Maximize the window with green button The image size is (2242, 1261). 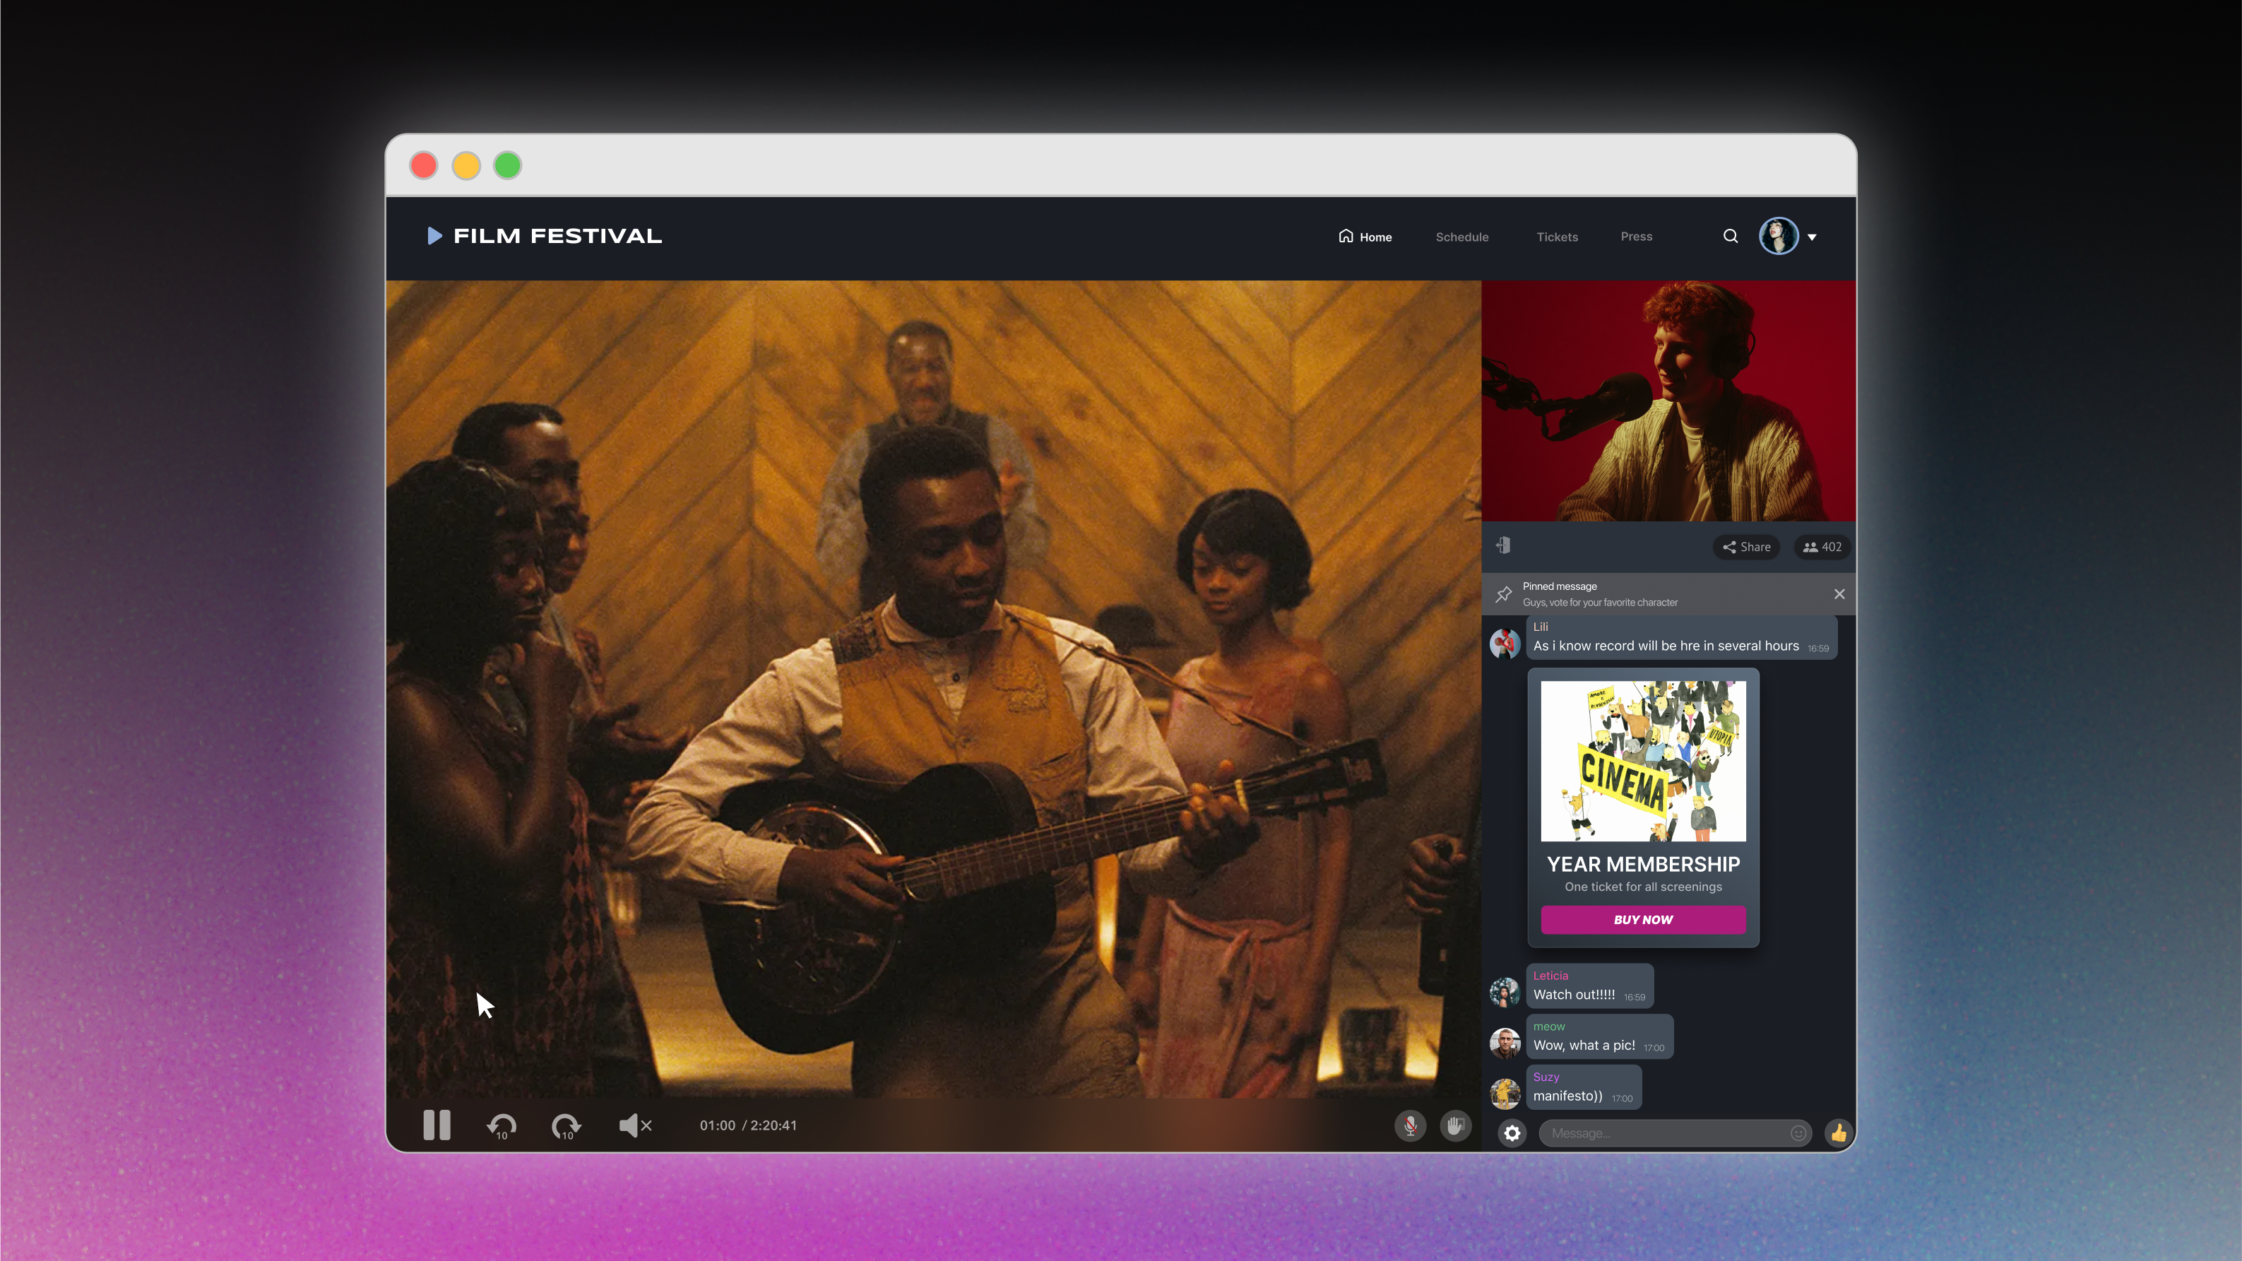coord(507,165)
